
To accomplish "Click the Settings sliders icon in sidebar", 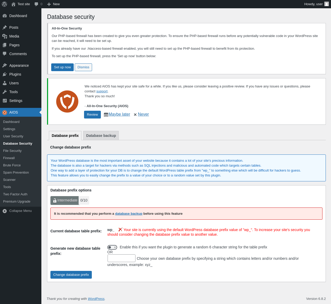I will click(5, 101).
